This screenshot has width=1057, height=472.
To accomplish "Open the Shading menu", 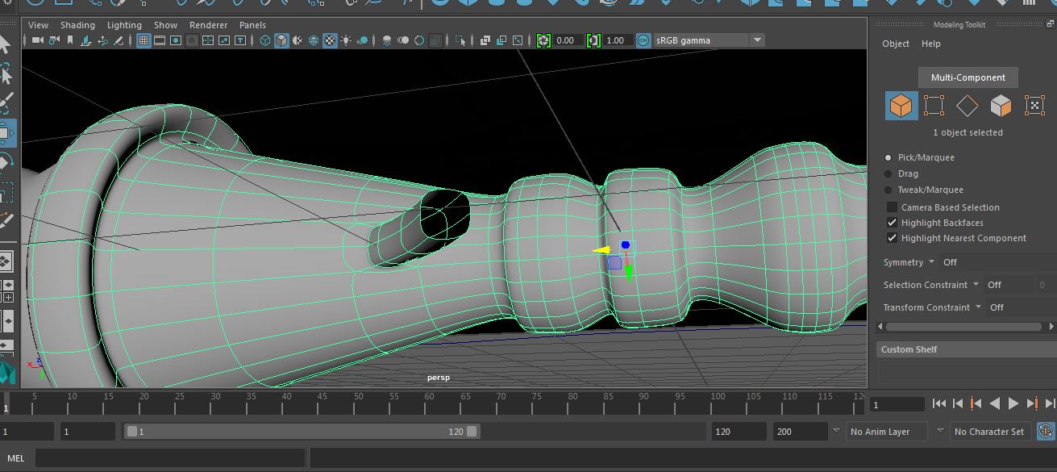I will point(77,25).
